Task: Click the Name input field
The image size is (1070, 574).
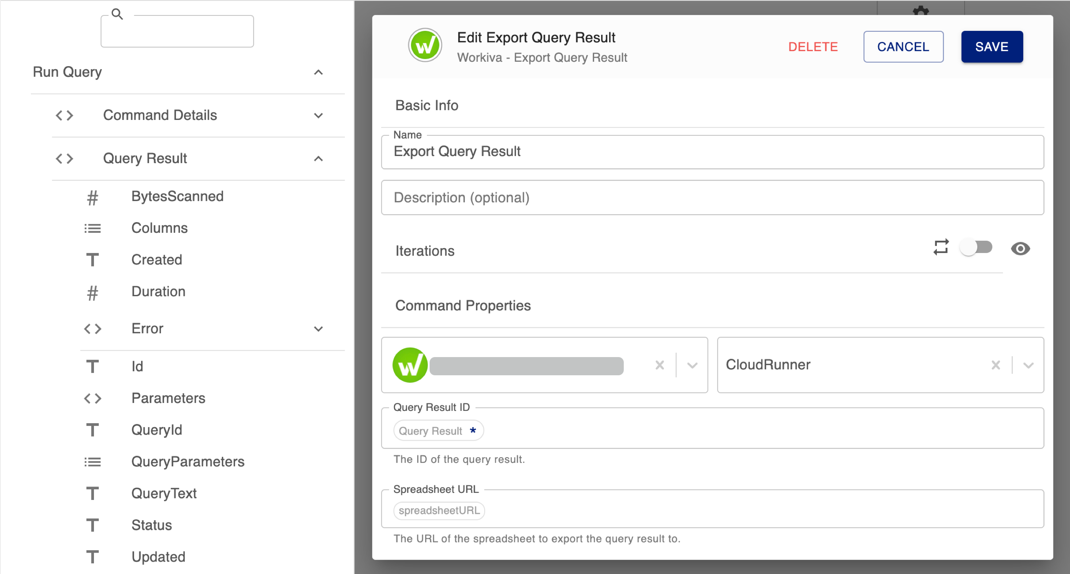Action: (x=713, y=152)
